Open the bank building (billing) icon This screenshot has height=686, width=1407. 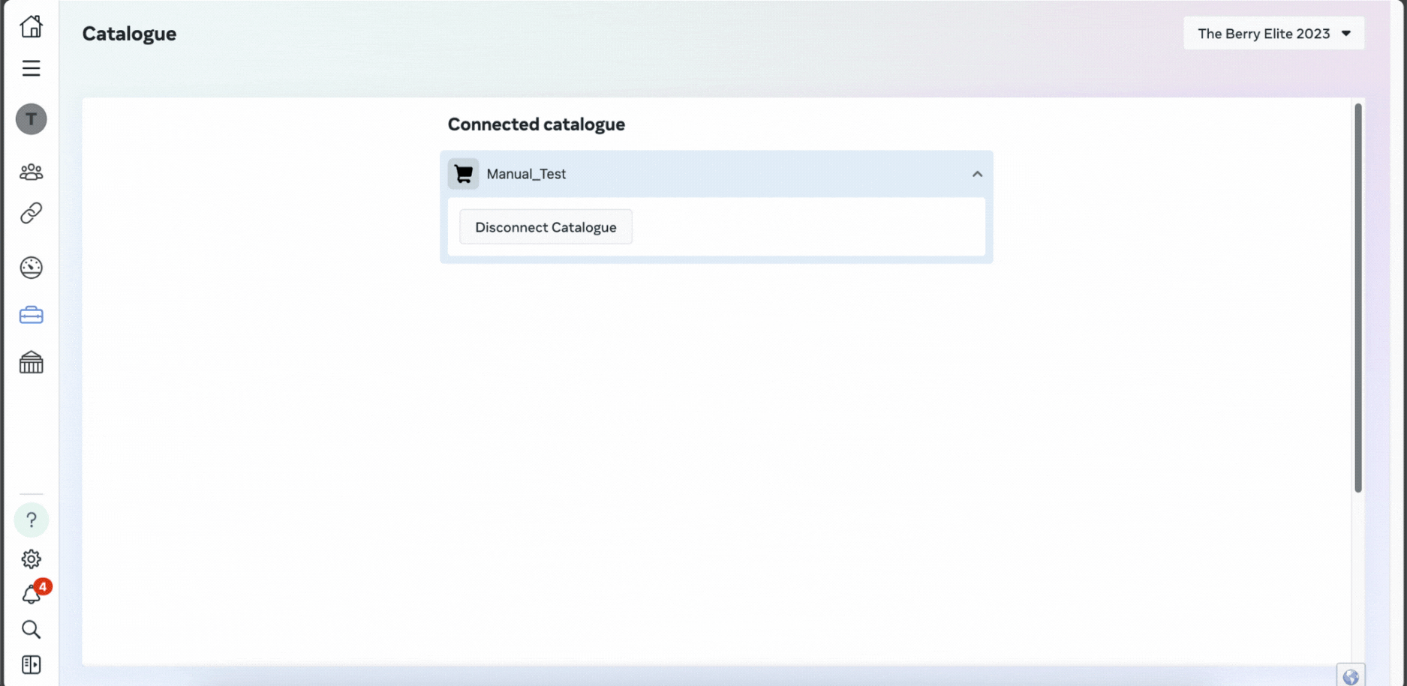pos(31,363)
